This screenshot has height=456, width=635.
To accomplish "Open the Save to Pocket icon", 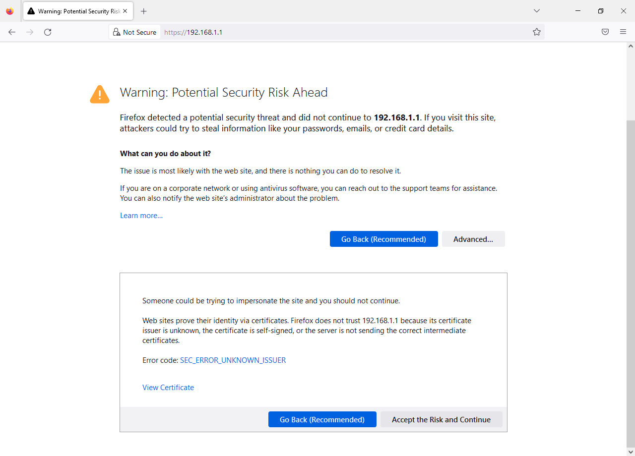I will [x=605, y=32].
